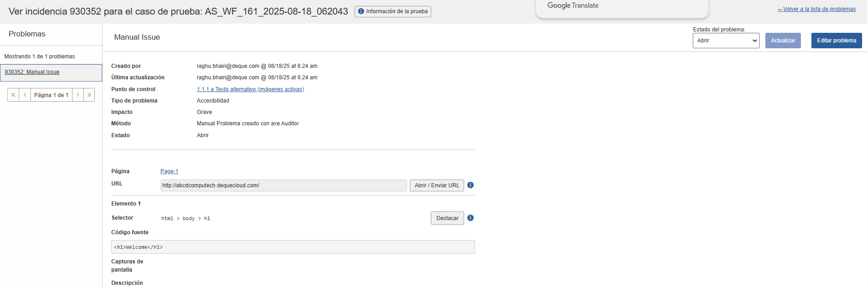This screenshot has height=288, width=868.
Task: Open Información de la prueba
Action: coord(393,11)
